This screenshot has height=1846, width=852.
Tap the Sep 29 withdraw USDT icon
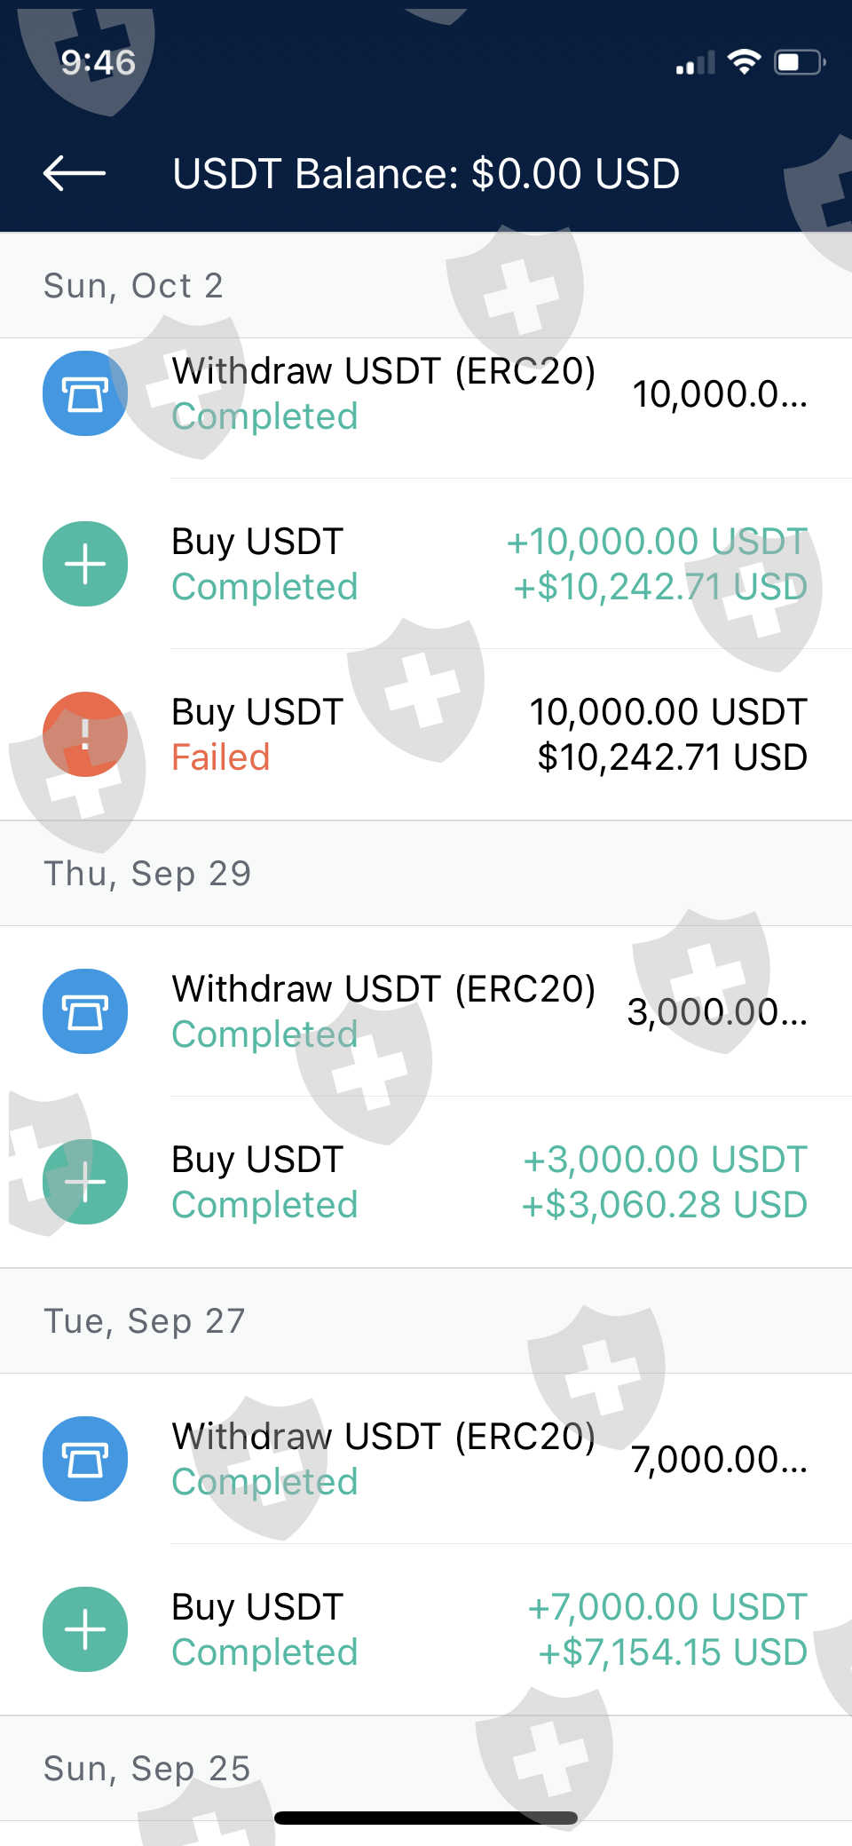pos(85,1011)
